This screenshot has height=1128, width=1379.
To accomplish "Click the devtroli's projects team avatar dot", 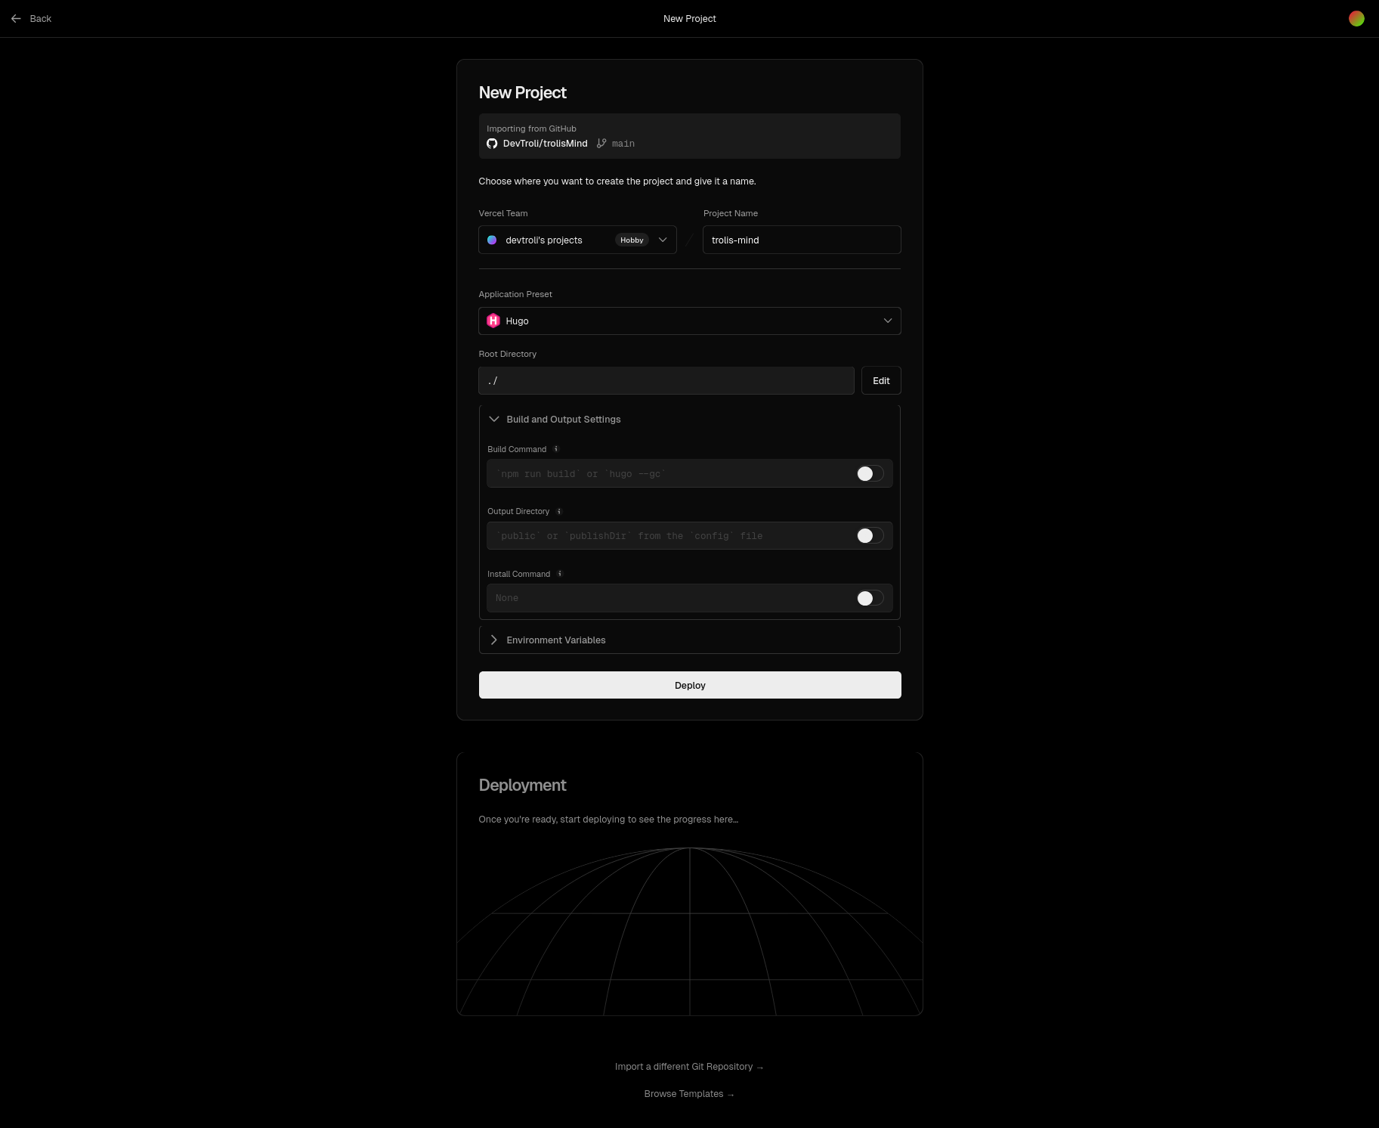I will pyautogui.click(x=493, y=240).
